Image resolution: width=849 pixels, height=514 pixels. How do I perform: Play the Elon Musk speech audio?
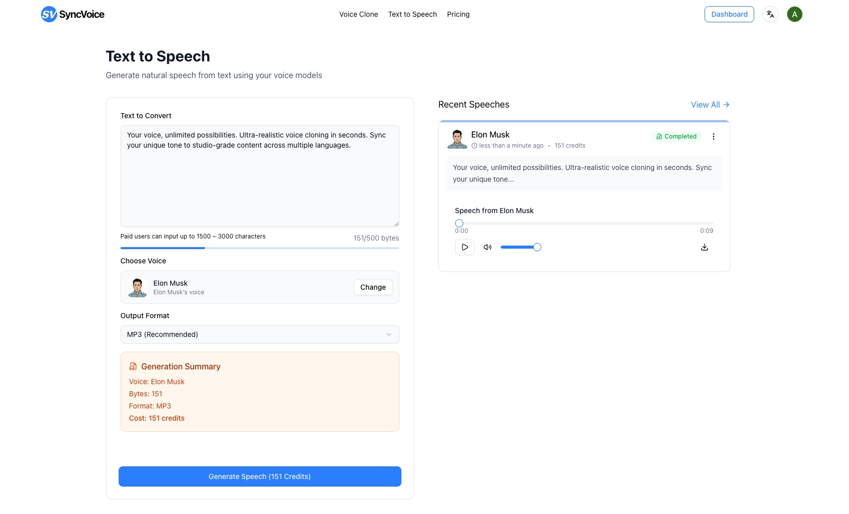coord(464,247)
